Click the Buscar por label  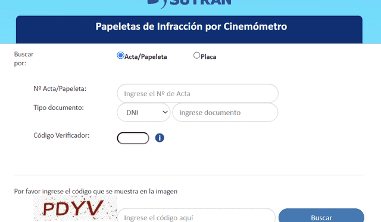click(x=24, y=59)
